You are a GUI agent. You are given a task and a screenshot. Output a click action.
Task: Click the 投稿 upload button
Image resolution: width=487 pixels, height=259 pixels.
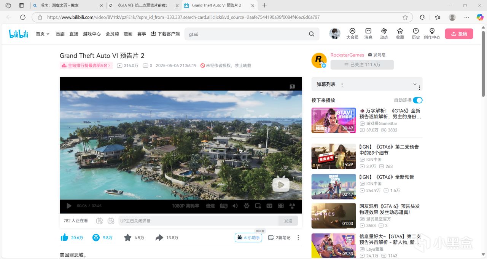pyautogui.click(x=459, y=34)
